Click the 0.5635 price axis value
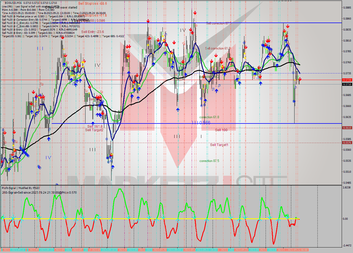353x253 pixels. tap(347, 117)
